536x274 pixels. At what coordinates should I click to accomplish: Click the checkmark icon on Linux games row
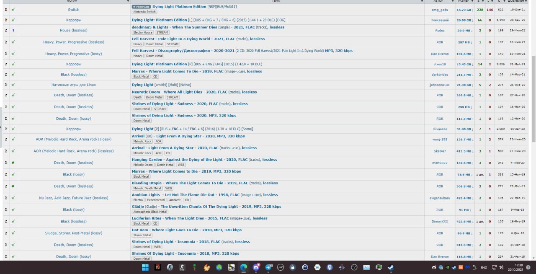[x=13, y=85]
